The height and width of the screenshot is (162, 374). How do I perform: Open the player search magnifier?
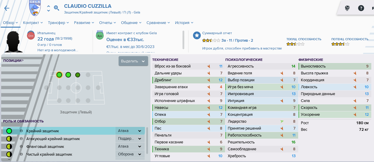coord(56,8)
